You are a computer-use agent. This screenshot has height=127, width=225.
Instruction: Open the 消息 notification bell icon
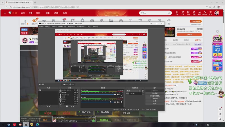[x=199, y=13]
